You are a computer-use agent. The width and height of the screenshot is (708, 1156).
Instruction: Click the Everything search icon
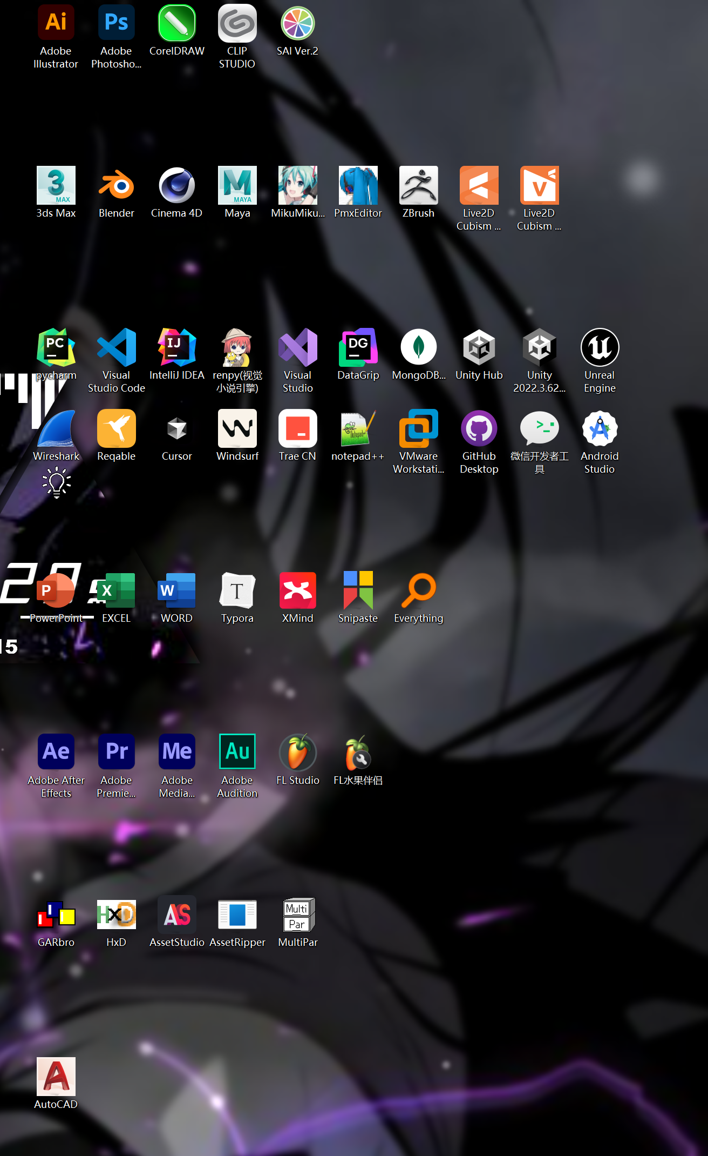tap(419, 591)
